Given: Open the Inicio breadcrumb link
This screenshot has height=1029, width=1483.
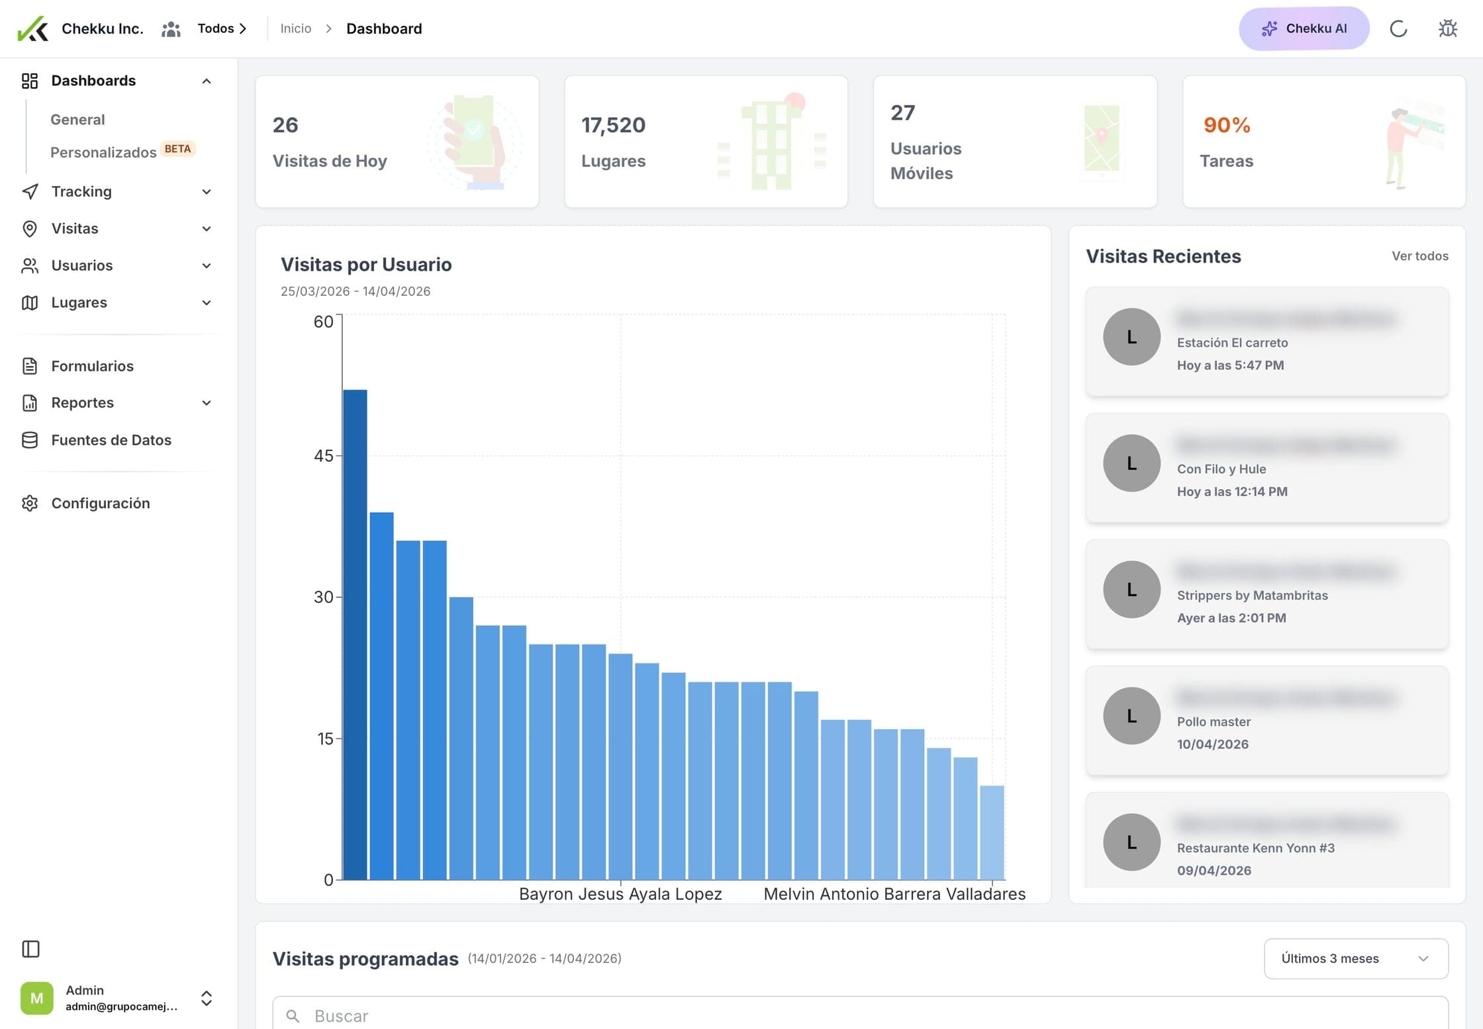Looking at the screenshot, I should click(x=295, y=28).
